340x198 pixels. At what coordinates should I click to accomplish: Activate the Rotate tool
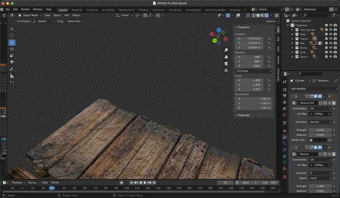click(x=12, y=49)
